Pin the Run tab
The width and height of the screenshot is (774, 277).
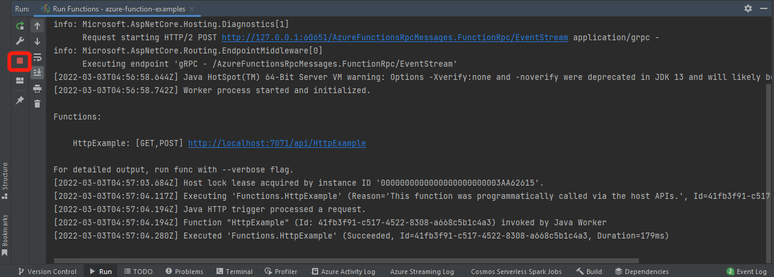tap(20, 100)
